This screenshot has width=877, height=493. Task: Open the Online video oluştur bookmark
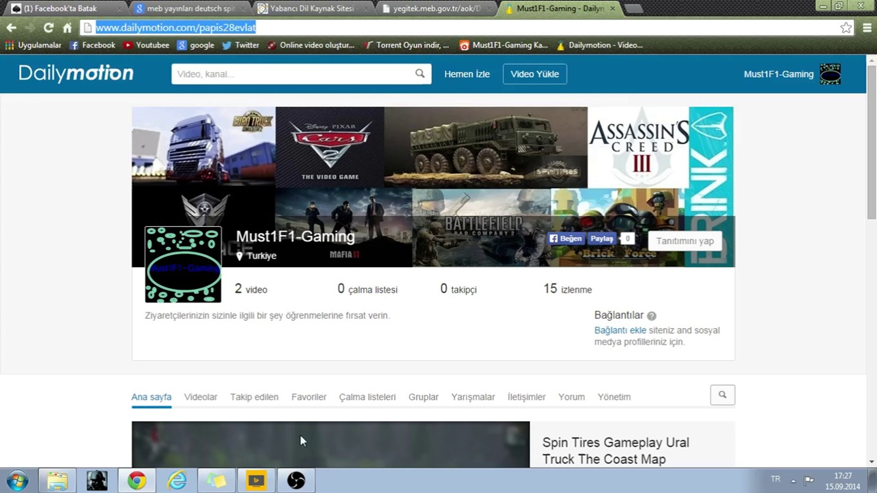pyautogui.click(x=311, y=45)
